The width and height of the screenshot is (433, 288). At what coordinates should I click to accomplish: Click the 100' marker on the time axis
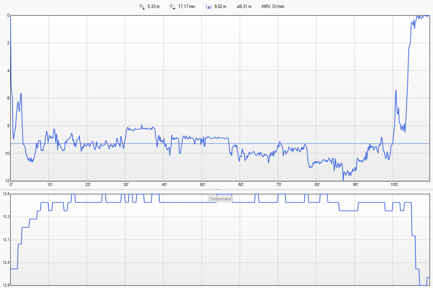[394, 185]
